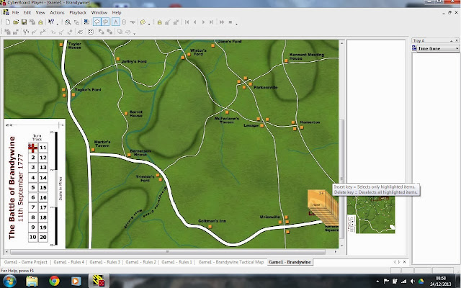
Task: Open the Playback menu
Action: pyautogui.click(x=78, y=13)
